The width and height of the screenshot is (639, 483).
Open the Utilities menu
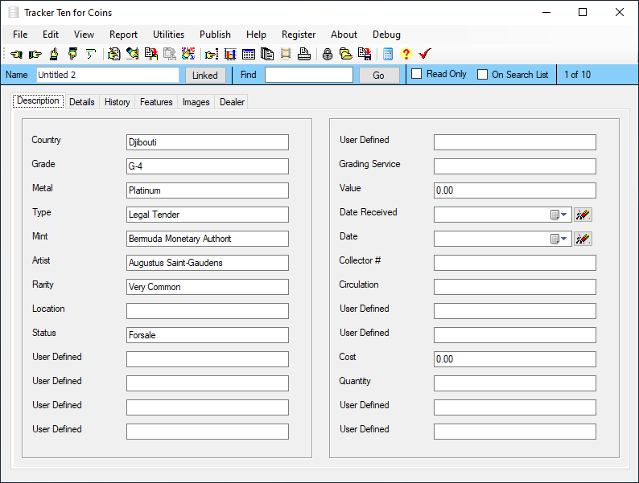168,35
